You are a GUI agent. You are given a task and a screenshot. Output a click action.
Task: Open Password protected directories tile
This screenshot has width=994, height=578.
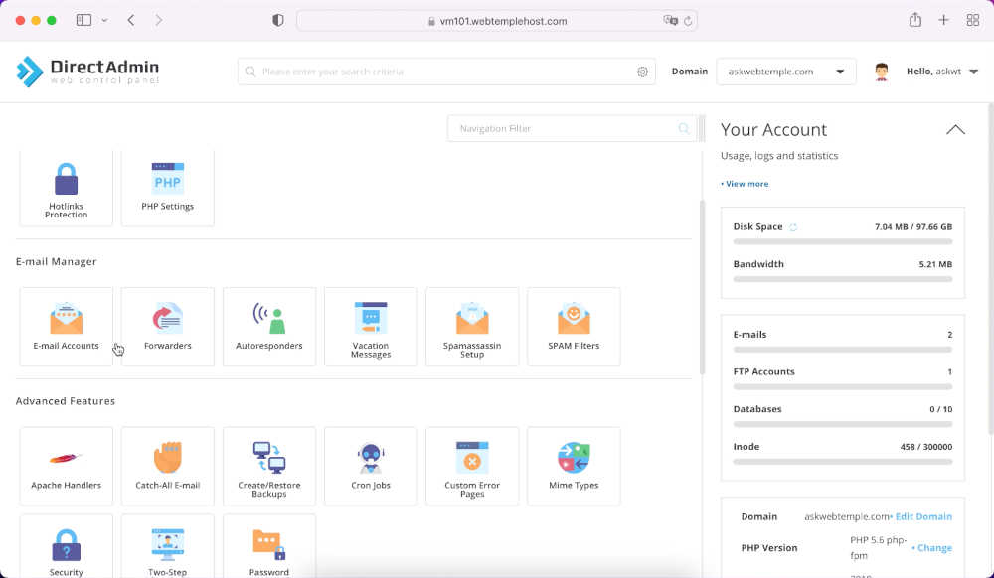pos(268,547)
